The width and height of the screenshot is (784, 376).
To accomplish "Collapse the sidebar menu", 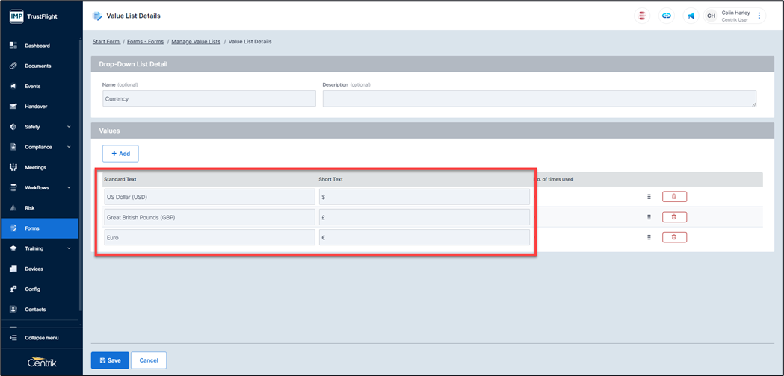I will coord(41,338).
